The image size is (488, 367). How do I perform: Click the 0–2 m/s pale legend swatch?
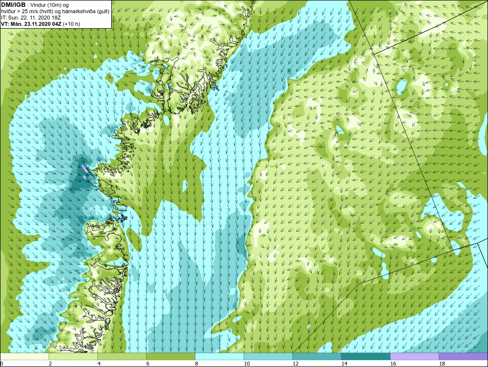tap(24, 356)
